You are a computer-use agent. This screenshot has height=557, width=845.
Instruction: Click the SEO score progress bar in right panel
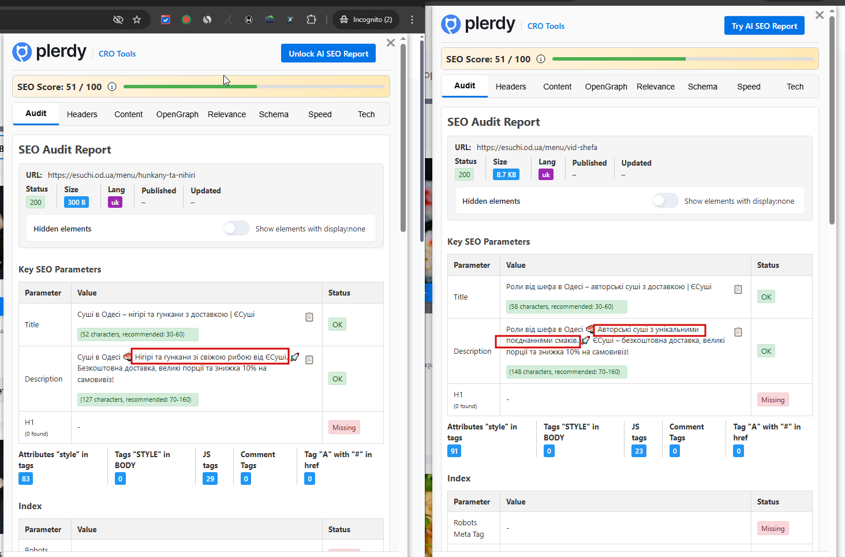[683, 59]
